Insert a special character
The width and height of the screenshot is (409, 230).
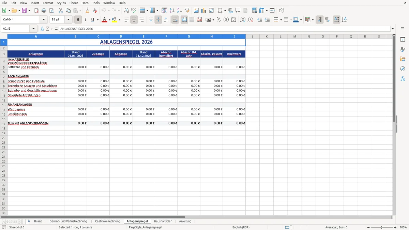pos(221,10)
